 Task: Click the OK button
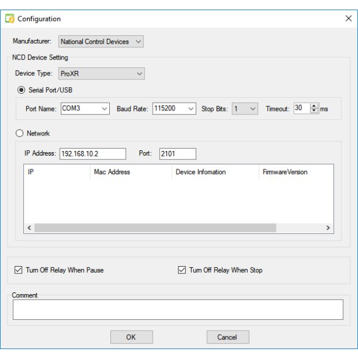click(x=131, y=337)
